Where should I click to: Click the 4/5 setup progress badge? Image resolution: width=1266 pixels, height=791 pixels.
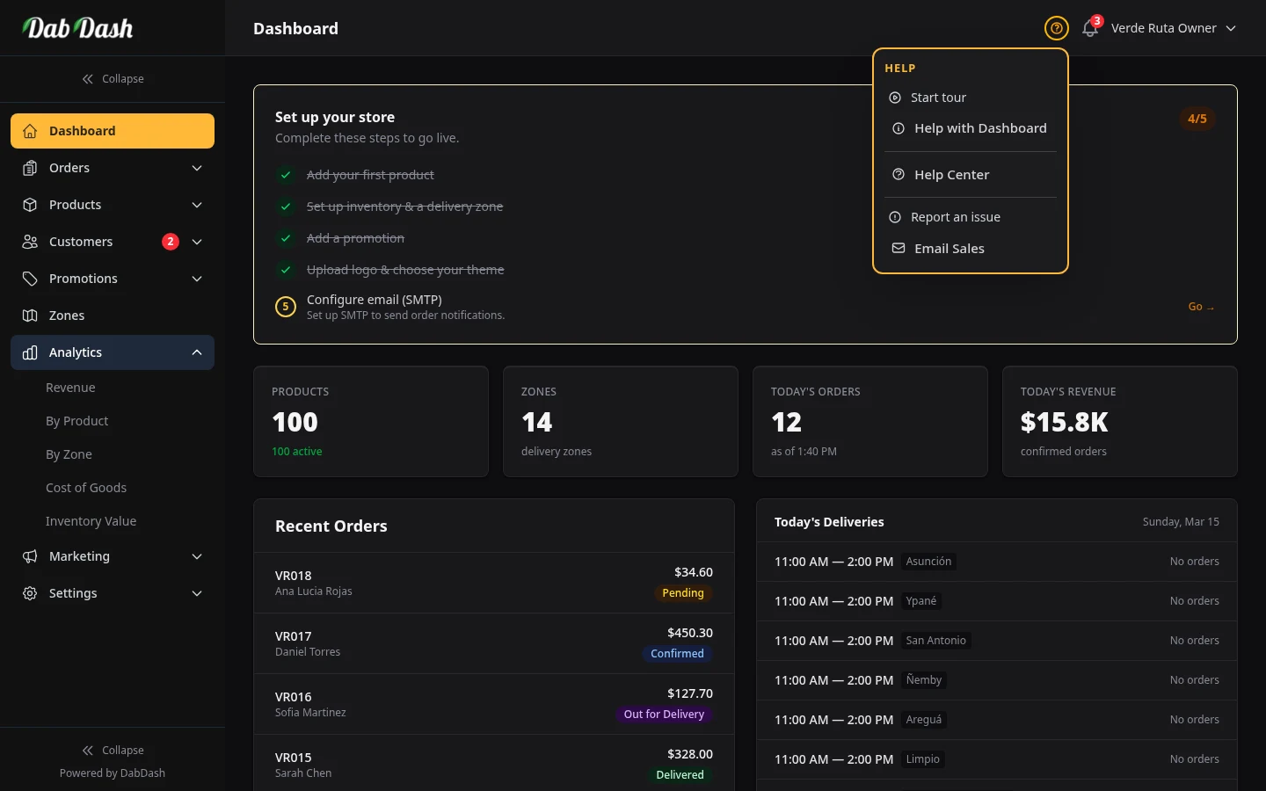tap(1197, 119)
